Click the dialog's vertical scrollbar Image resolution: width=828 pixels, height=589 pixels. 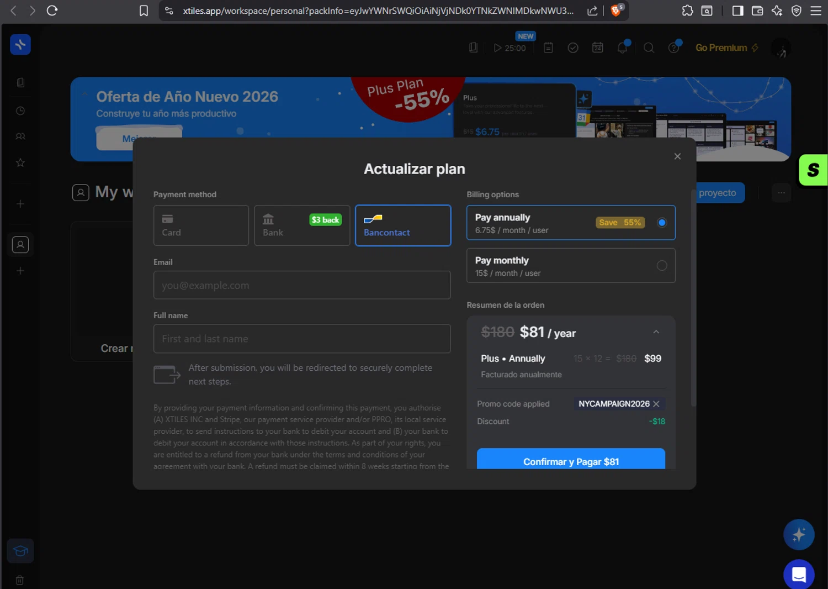(x=693, y=298)
